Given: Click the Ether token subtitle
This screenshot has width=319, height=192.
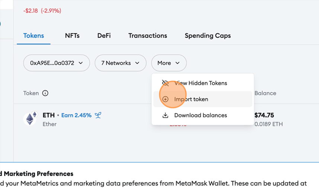Looking at the screenshot, I should 49,124.
